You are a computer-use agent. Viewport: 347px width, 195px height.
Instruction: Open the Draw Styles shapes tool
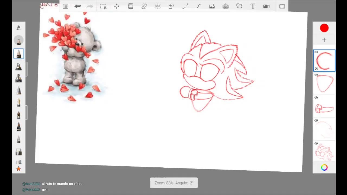click(171, 6)
